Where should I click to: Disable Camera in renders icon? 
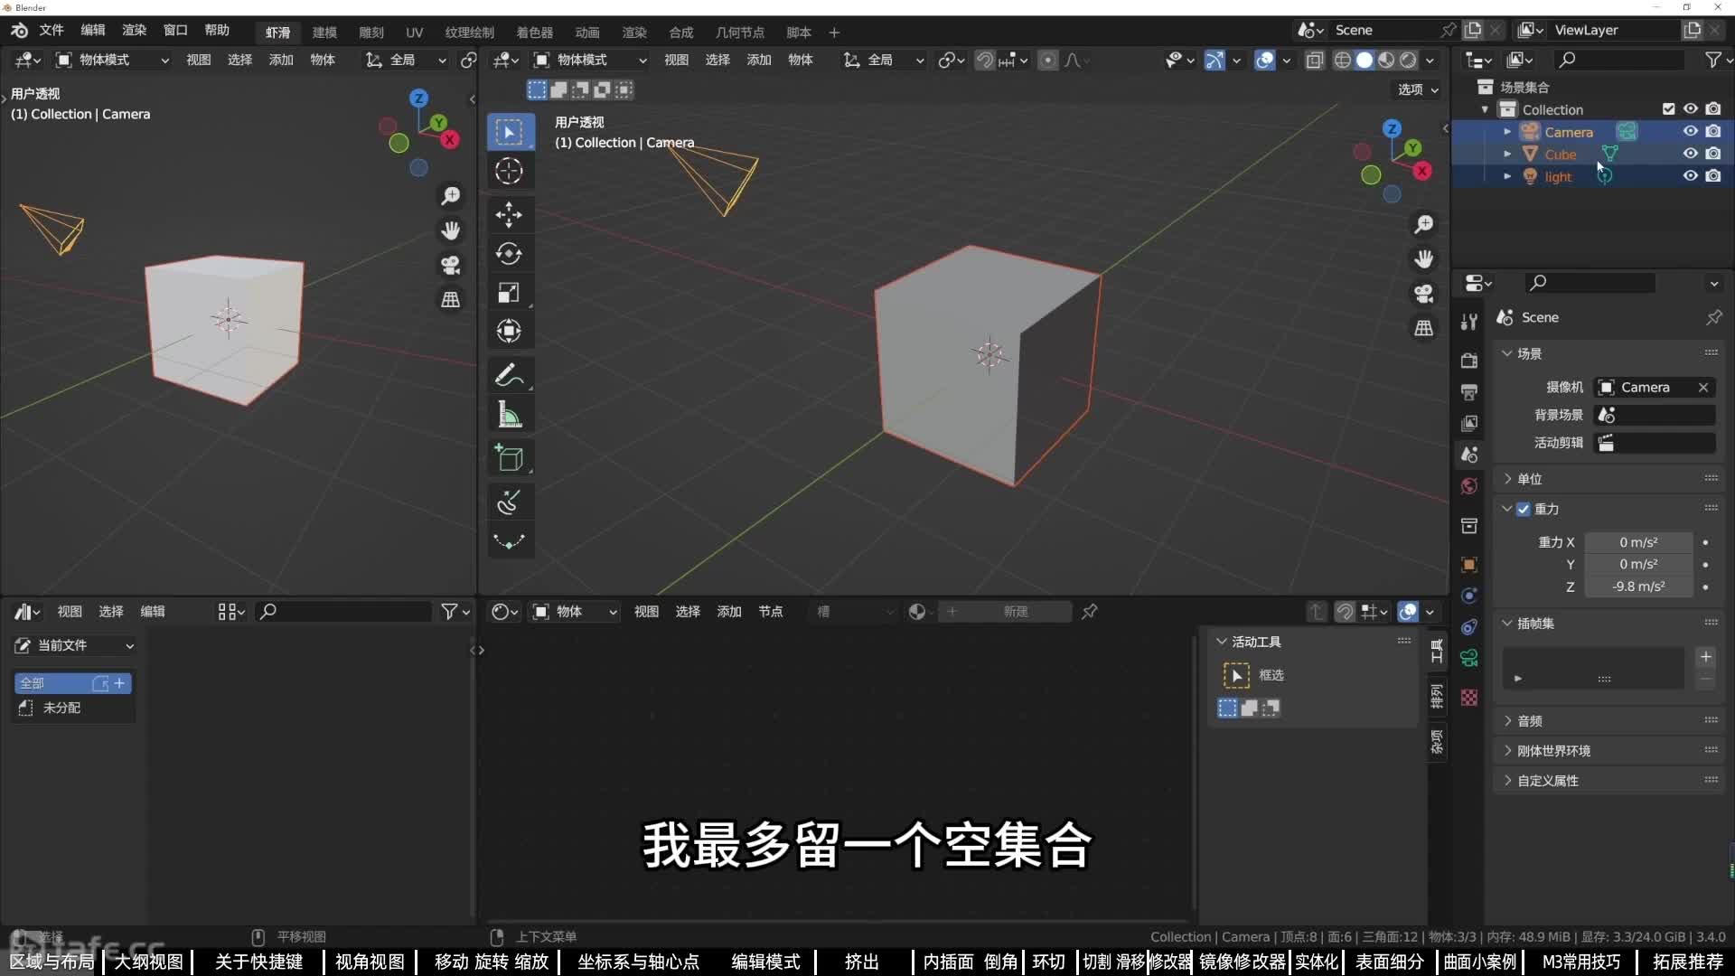1713,131
